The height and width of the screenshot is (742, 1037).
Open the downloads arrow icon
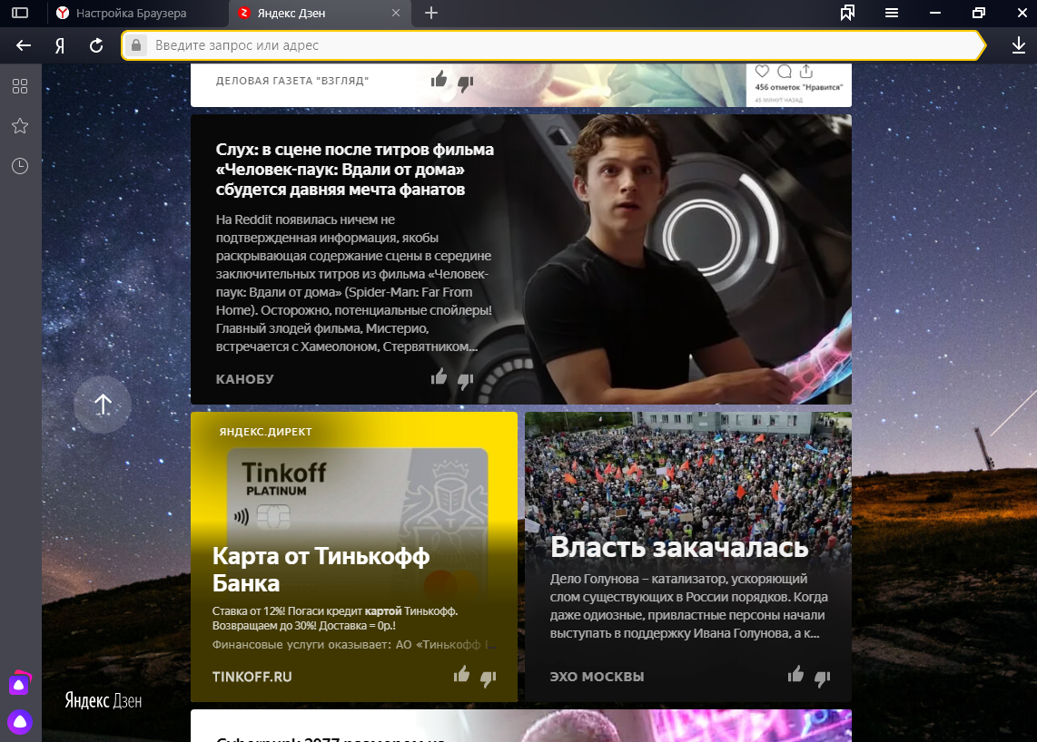(1019, 45)
